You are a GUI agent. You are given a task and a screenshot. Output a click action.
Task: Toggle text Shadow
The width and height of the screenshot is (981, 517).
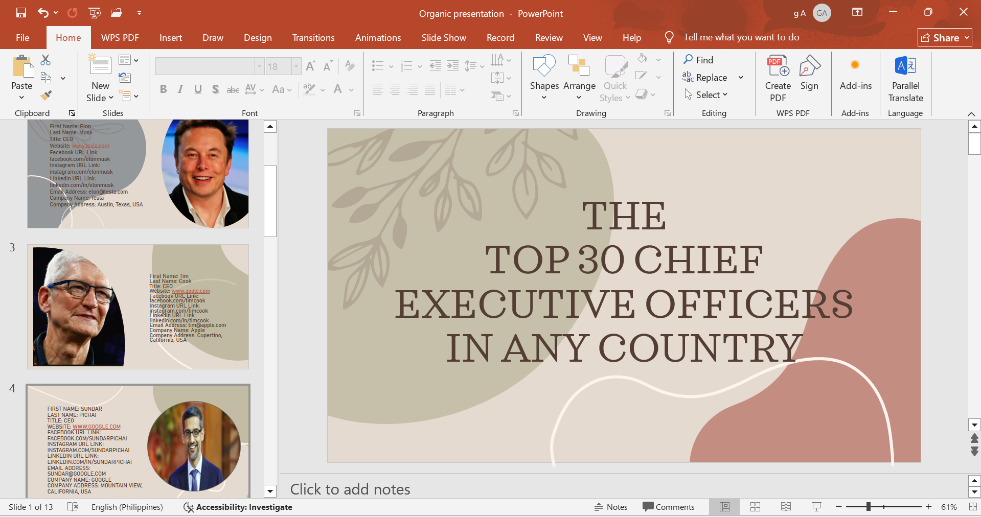(x=215, y=89)
